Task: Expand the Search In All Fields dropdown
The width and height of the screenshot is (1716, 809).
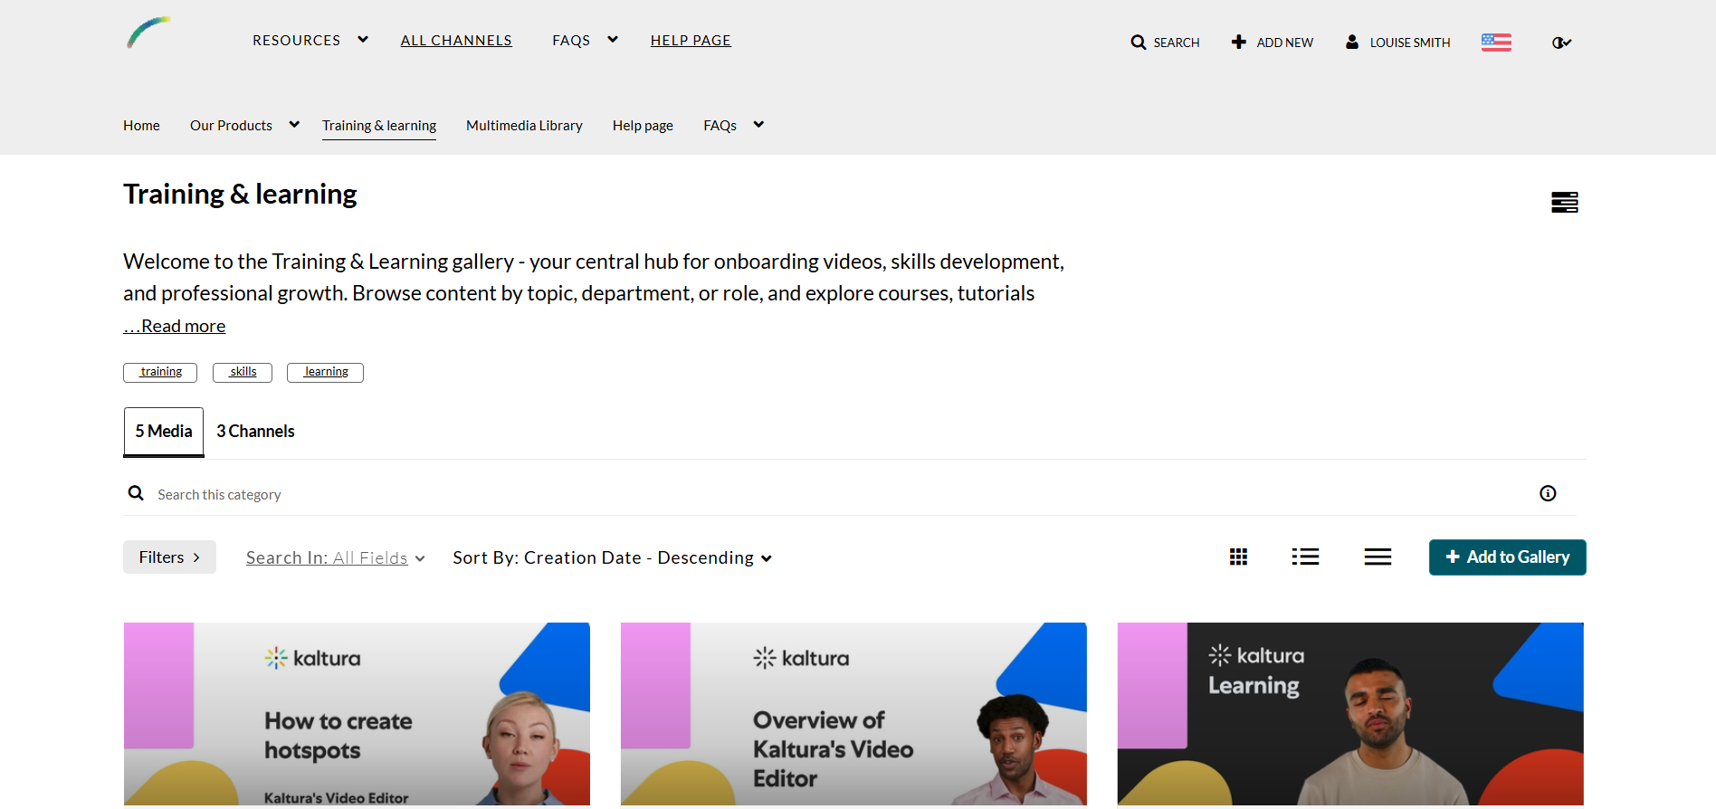Action: pos(335,558)
